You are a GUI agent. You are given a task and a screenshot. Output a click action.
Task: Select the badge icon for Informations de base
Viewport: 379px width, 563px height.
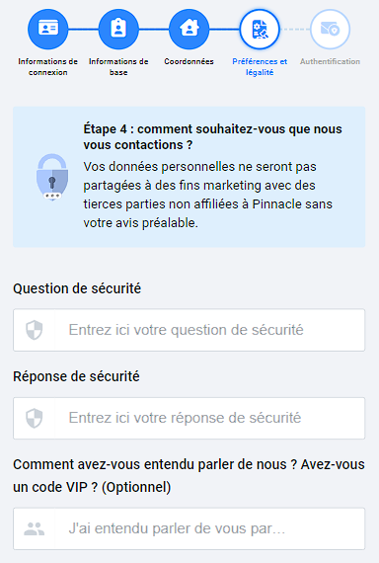pyautogui.click(x=118, y=29)
